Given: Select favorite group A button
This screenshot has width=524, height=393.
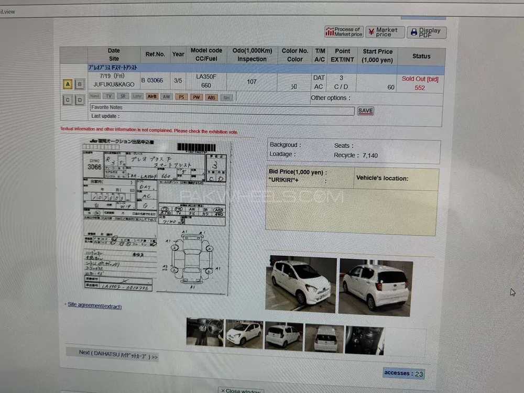Looking at the screenshot, I should point(68,84).
